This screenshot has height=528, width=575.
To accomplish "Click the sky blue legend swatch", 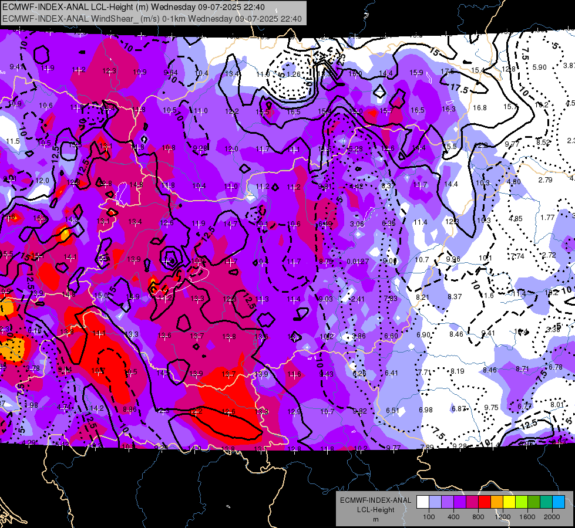I will pos(559,502).
